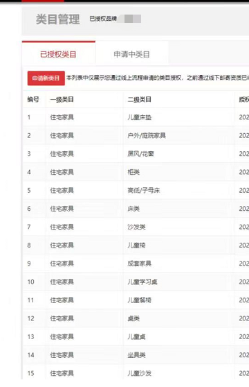Select the 床类 category cell
249x387 pixels.
[133, 209]
